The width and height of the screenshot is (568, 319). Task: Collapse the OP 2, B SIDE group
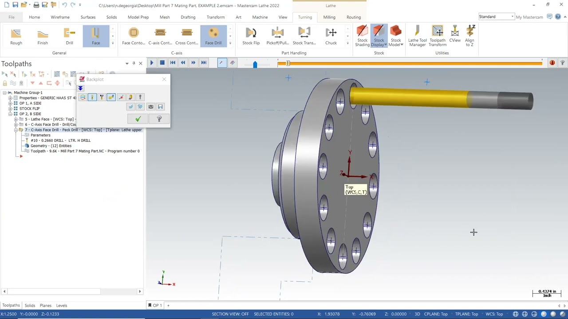click(10, 114)
